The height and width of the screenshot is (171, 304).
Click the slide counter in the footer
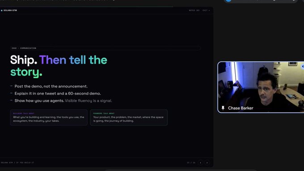pyautogui.click(x=191, y=163)
